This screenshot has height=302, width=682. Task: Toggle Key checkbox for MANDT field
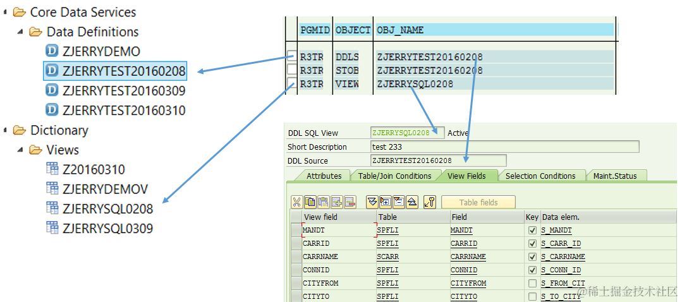(x=532, y=231)
